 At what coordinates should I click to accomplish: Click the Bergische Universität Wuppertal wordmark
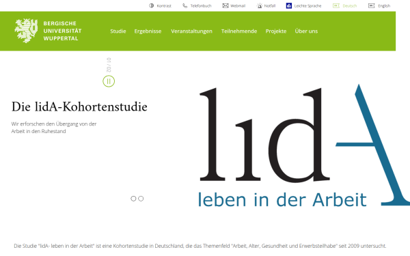62,31
